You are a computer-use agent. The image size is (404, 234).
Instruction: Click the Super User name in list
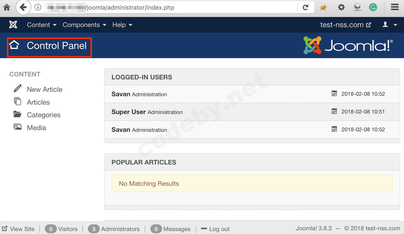click(129, 112)
